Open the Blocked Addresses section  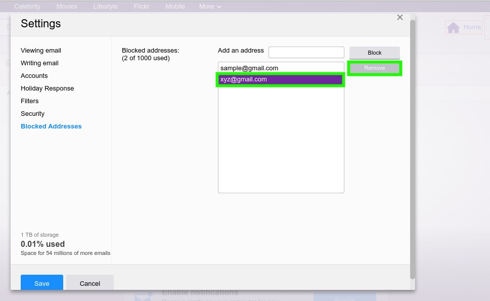click(51, 126)
